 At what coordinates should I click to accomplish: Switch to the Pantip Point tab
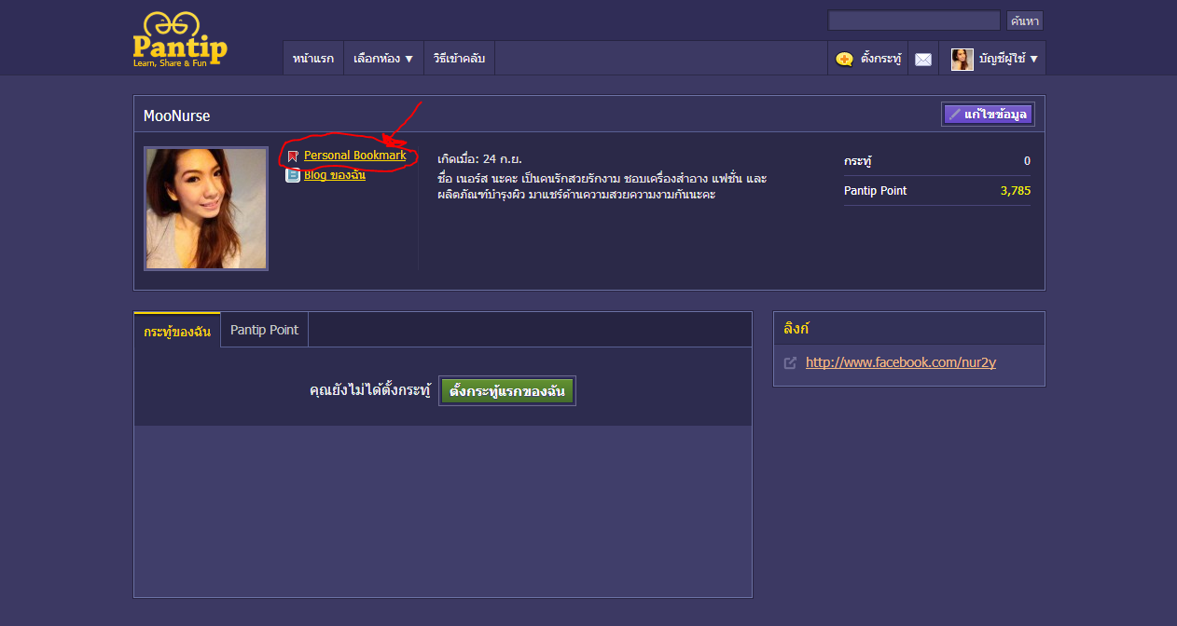point(265,330)
